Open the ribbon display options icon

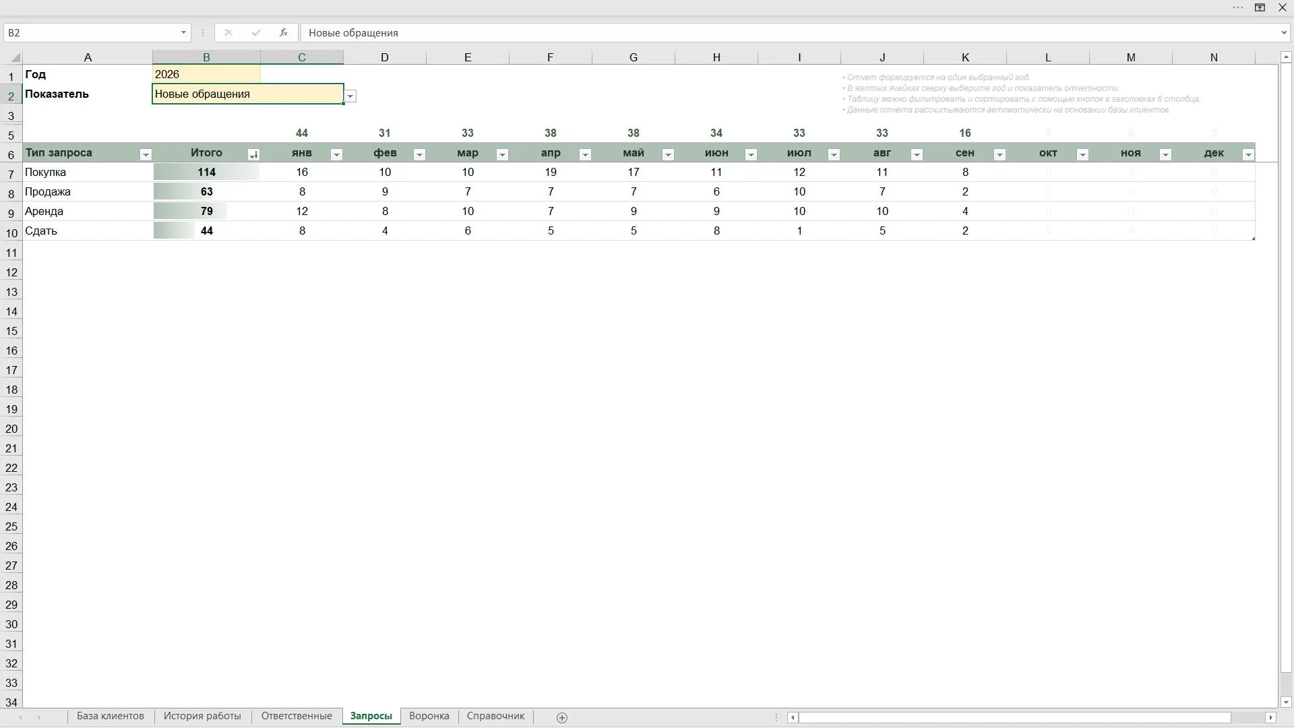pyautogui.click(x=1260, y=7)
